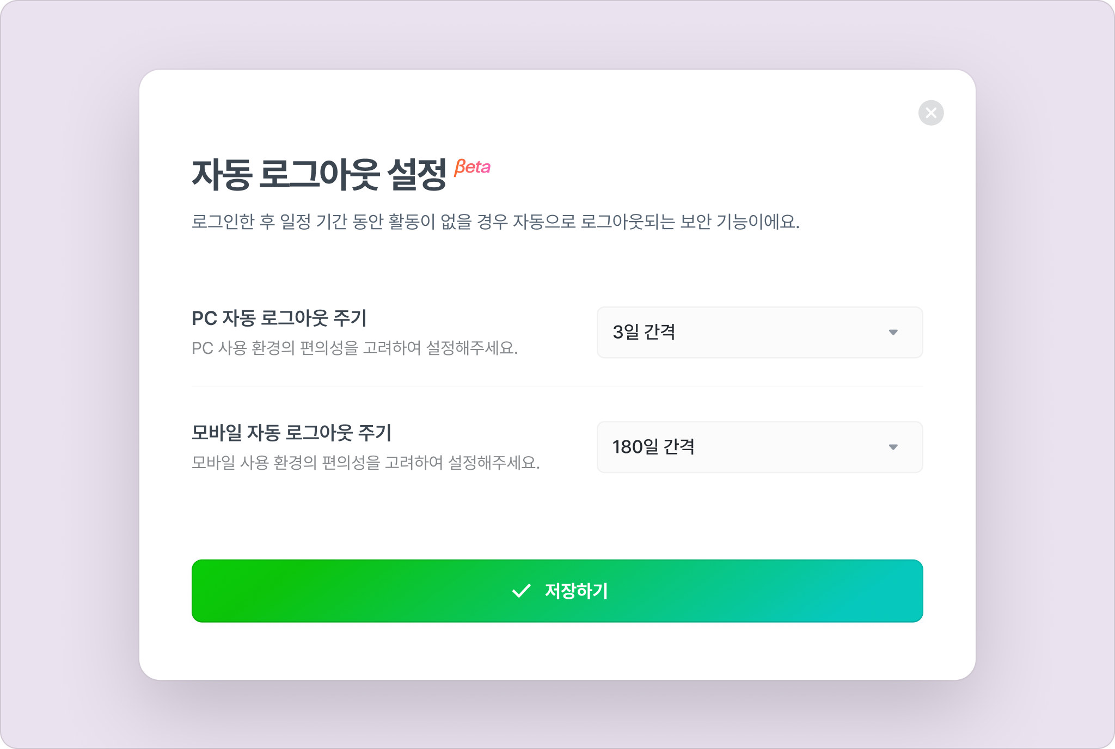The image size is (1115, 749).
Task: Click the PC 자동 로그아웃 주기 label
Action: (x=279, y=318)
